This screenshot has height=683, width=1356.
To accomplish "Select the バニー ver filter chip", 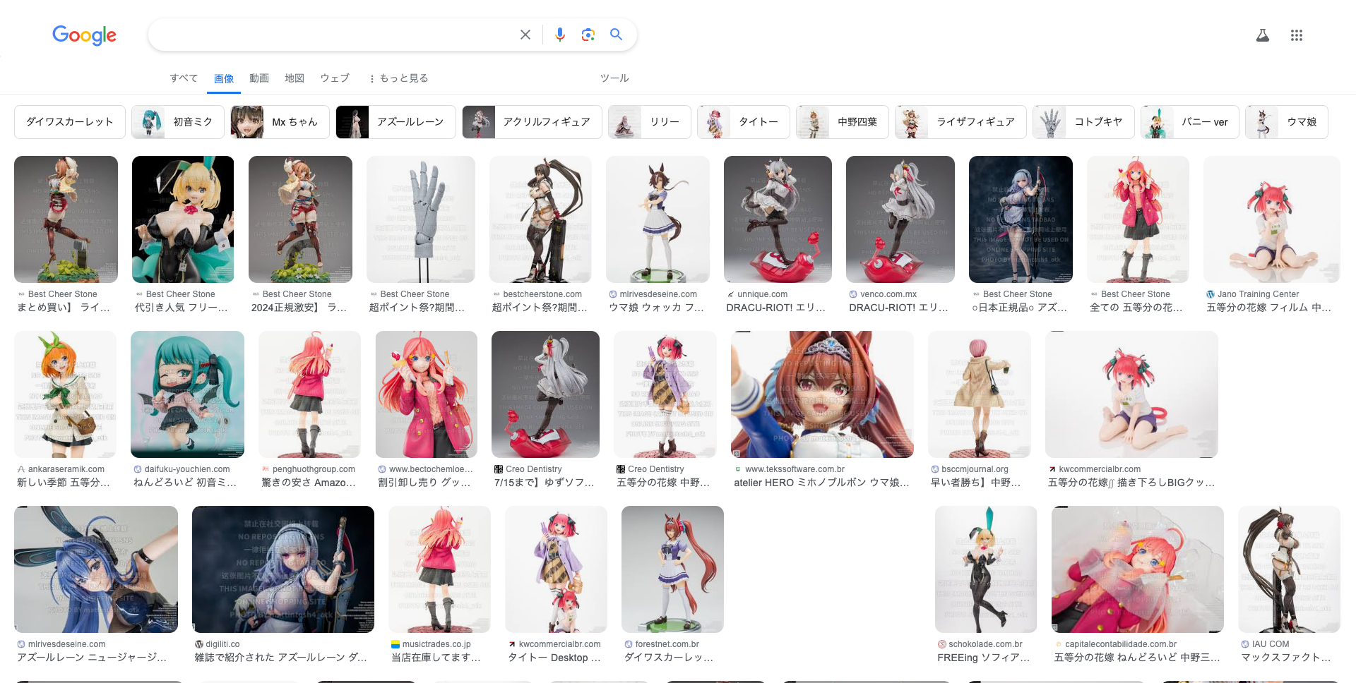I will [x=1190, y=122].
